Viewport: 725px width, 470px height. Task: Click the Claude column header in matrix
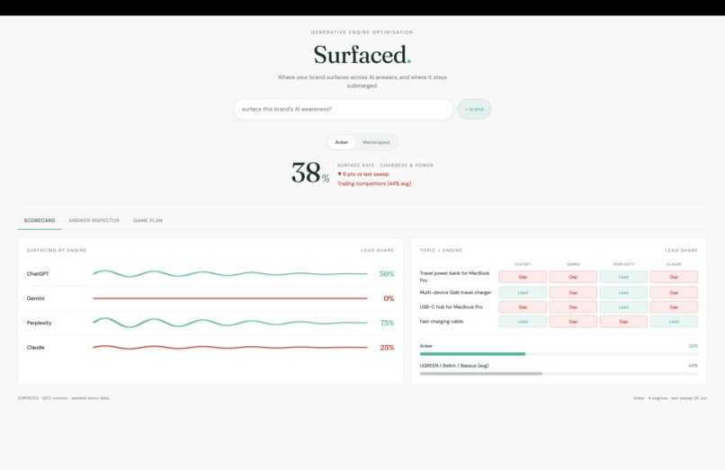[674, 264]
